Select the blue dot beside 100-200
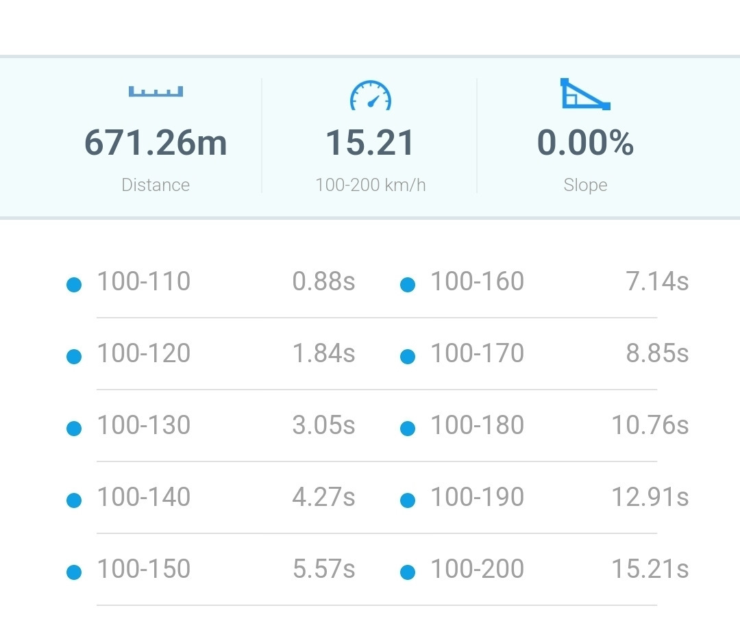The height and width of the screenshot is (621, 740). tap(408, 572)
